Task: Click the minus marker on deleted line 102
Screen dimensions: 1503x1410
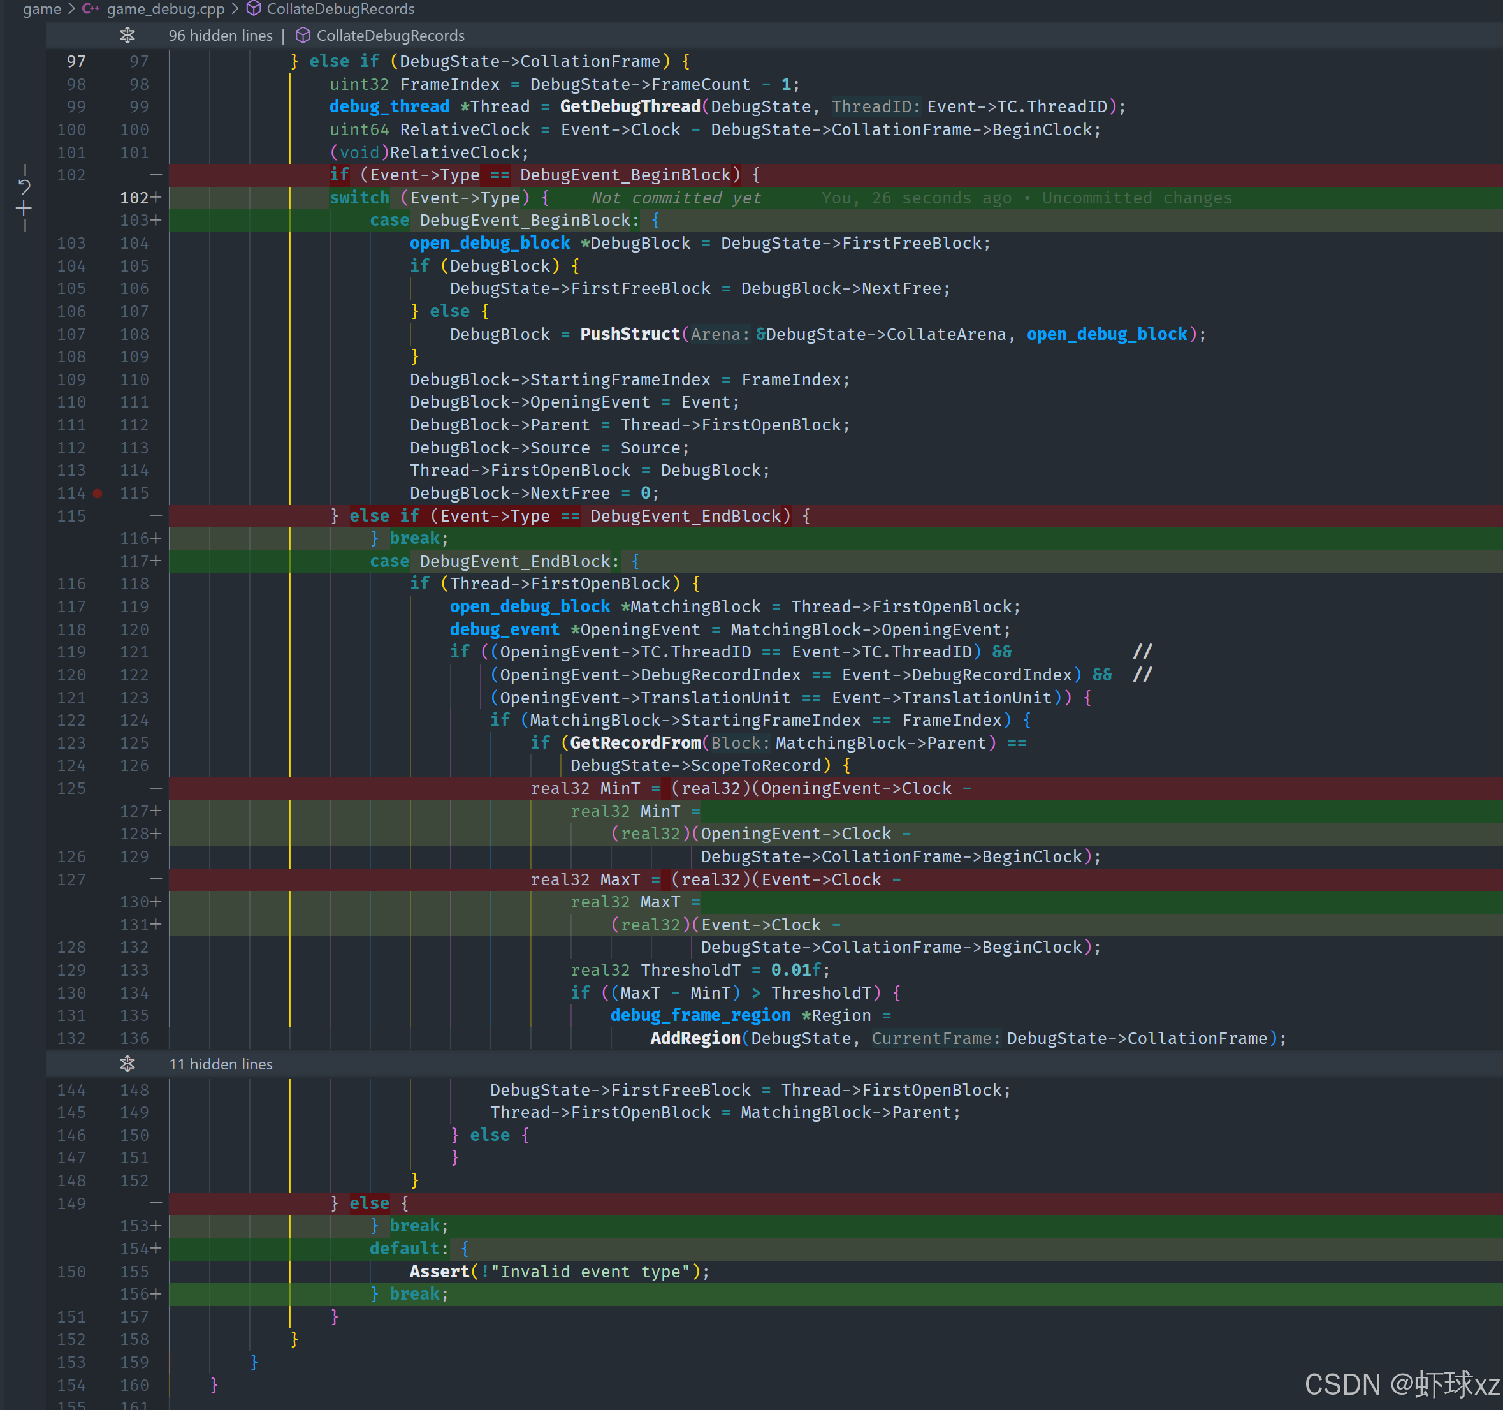Action: pos(156,175)
